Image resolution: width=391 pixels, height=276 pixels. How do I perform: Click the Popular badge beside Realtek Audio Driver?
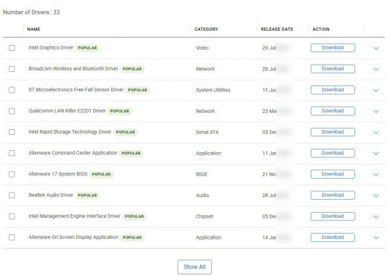click(87, 195)
